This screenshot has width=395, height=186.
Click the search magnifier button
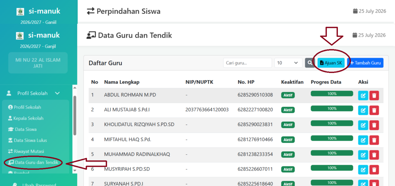click(310, 63)
